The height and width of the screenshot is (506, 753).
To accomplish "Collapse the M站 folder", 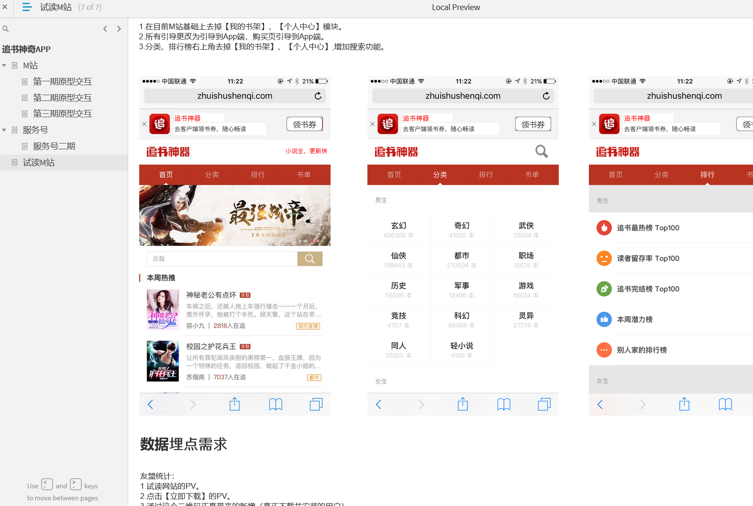I will pos(4,66).
